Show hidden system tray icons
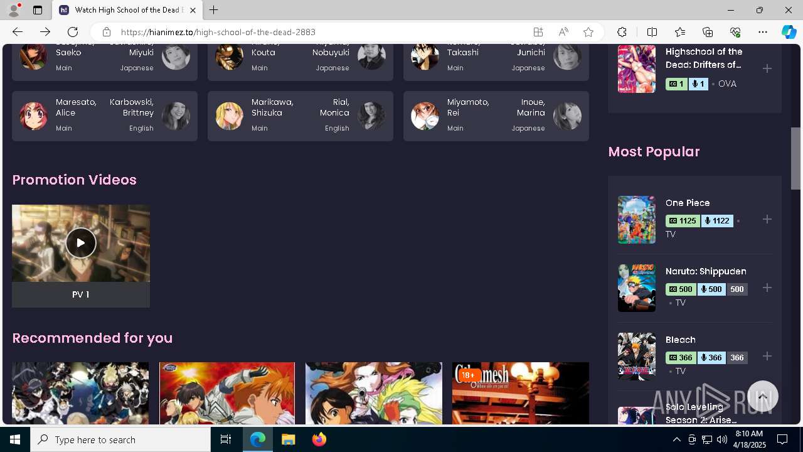 676,439
